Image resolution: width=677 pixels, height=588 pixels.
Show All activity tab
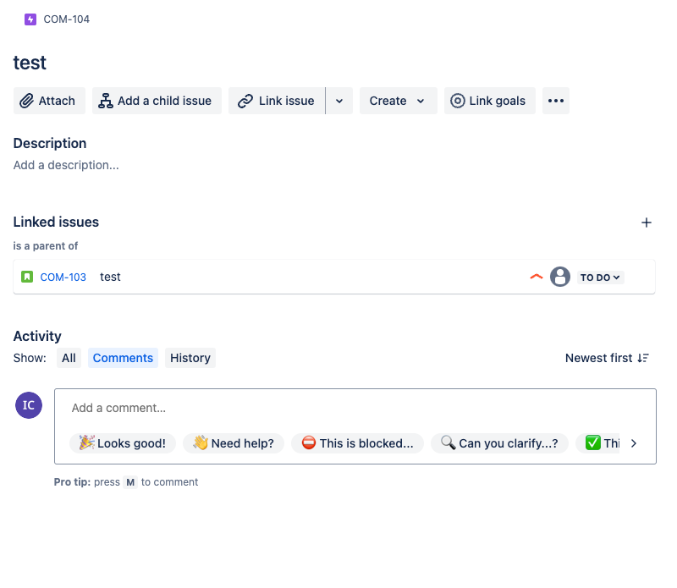pos(69,359)
